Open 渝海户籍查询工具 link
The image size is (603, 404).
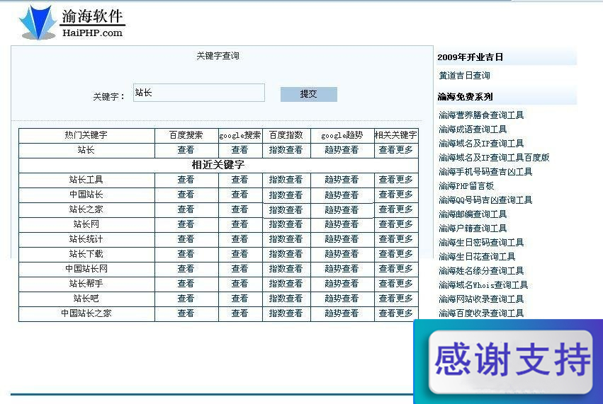(x=473, y=228)
